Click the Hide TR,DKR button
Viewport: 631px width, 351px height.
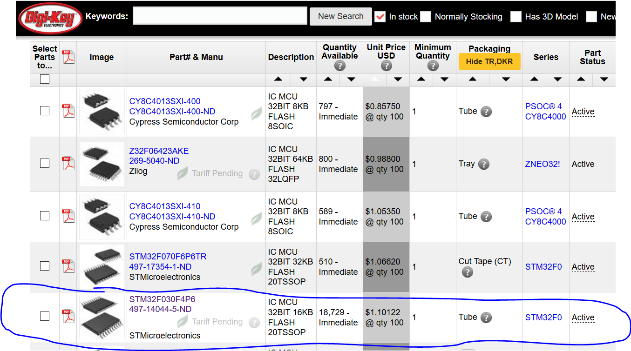(489, 62)
